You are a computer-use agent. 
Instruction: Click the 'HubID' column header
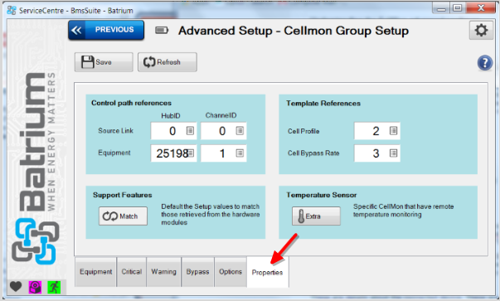tap(171, 116)
